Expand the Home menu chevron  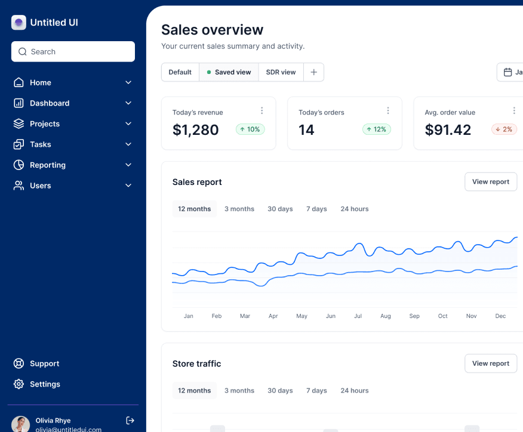coord(128,82)
